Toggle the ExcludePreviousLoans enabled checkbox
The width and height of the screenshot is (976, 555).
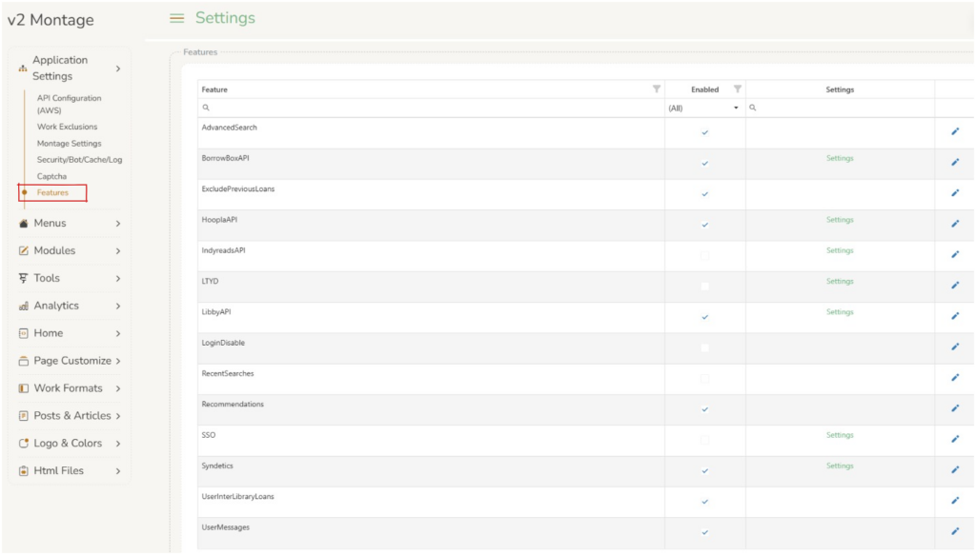tap(705, 194)
